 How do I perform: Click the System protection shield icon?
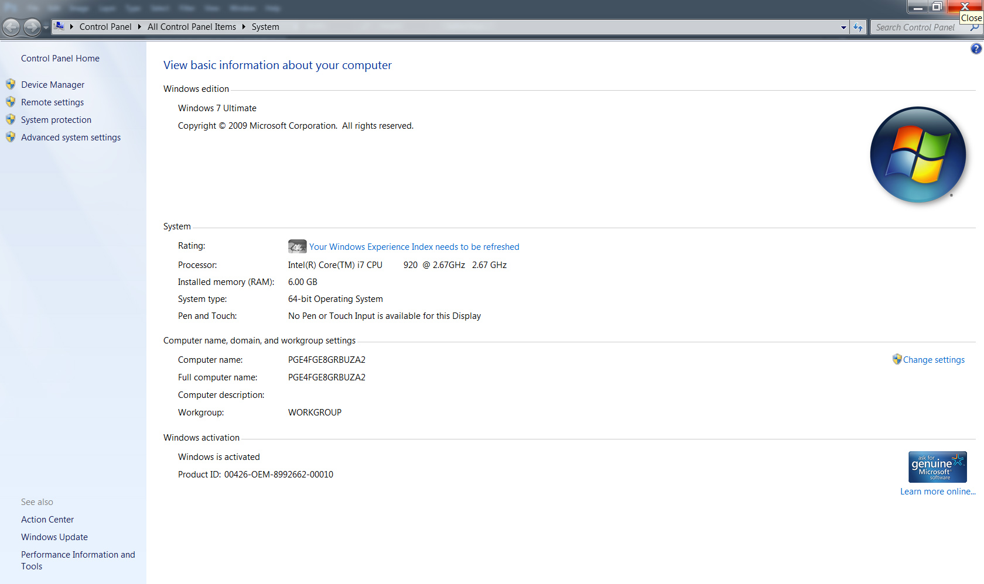tap(11, 119)
